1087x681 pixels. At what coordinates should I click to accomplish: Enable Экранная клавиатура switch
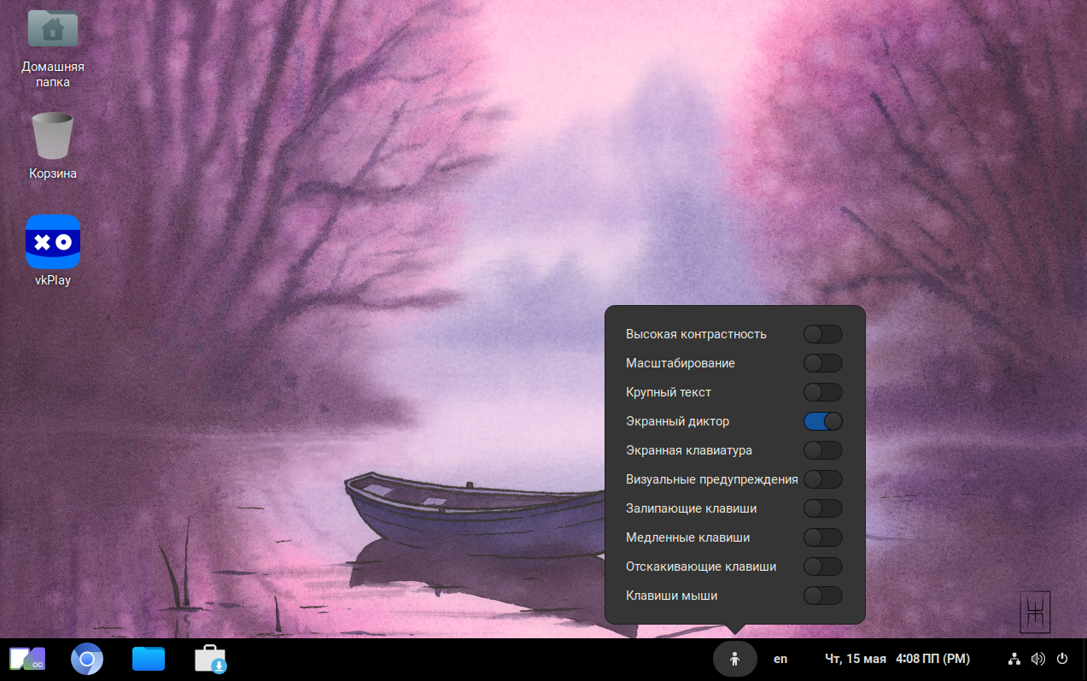[822, 450]
